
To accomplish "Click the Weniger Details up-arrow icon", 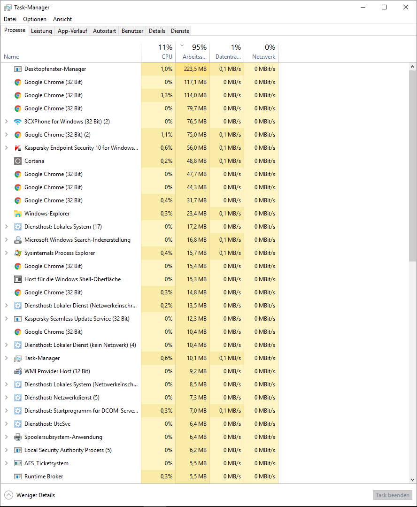I will 9,495.
